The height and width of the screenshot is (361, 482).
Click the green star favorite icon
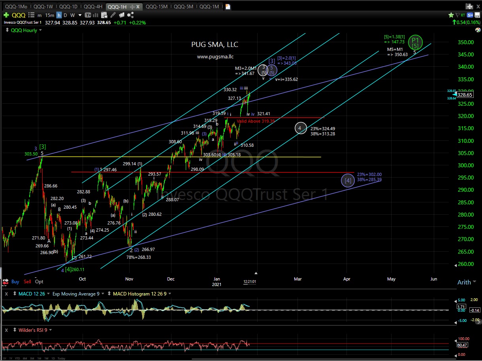pyautogui.click(x=451, y=15)
